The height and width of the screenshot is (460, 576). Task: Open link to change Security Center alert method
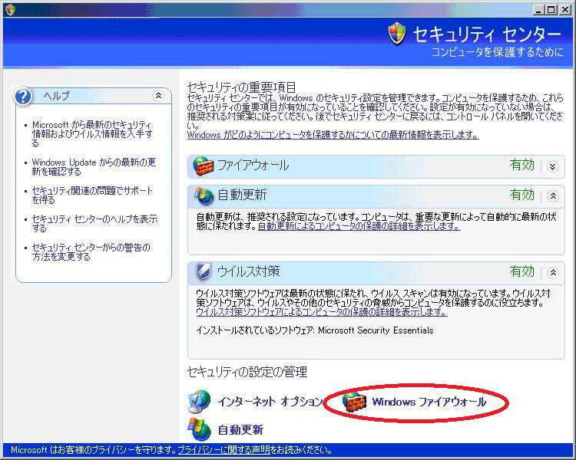(91, 252)
